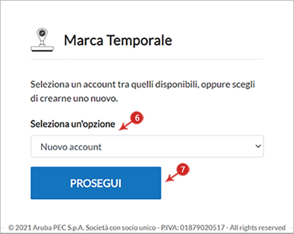Click the Aruba PEC S.p.A. footer text
Viewport: 294px width, 234px height.
tap(58, 228)
